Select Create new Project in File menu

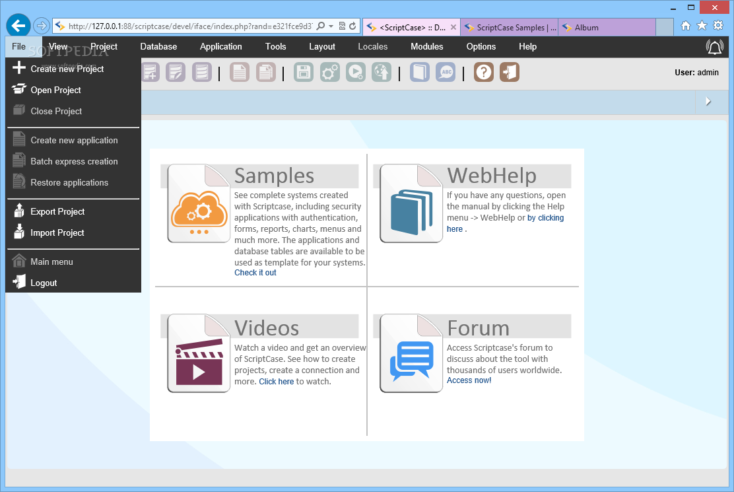point(73,69)
